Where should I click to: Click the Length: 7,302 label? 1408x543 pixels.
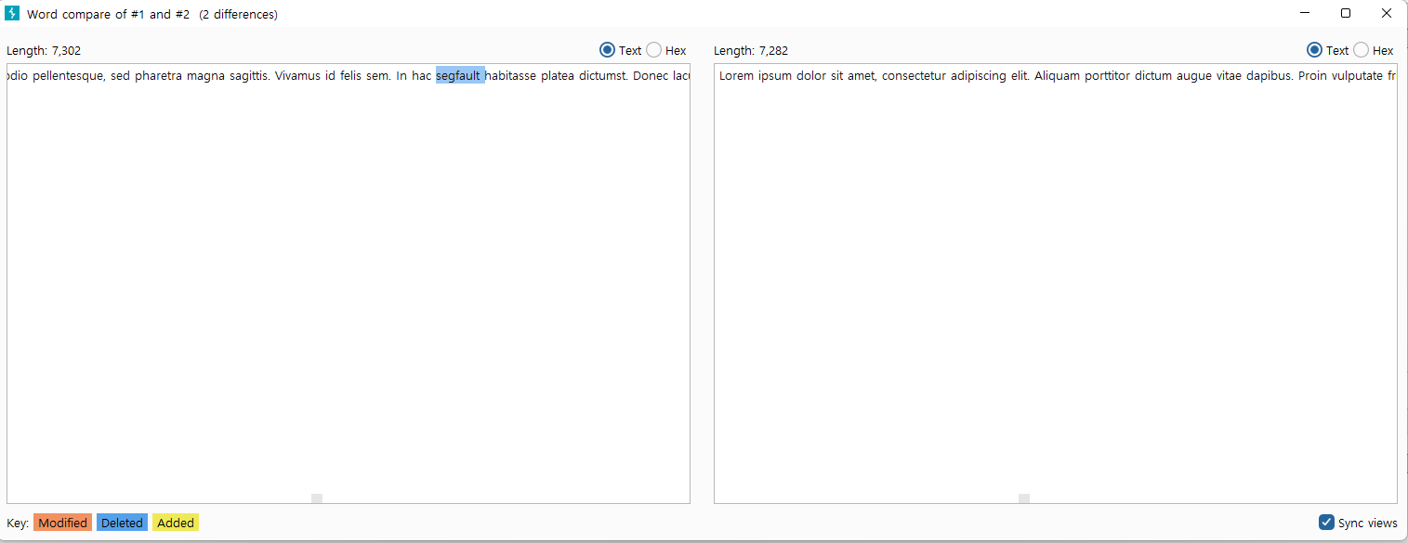click(x=44, y=51)
